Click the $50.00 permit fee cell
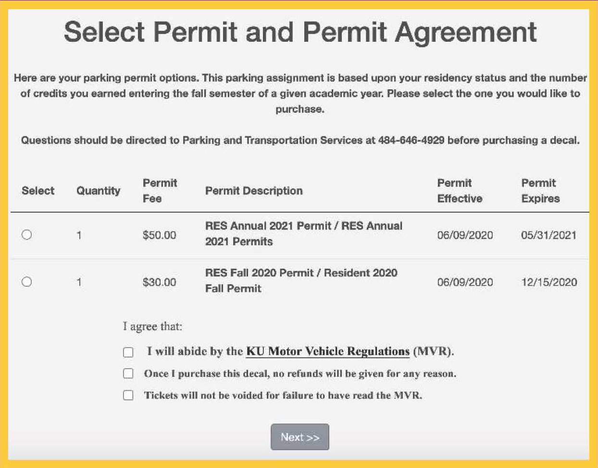The image size is (598, 468). (x=159, y=235)
